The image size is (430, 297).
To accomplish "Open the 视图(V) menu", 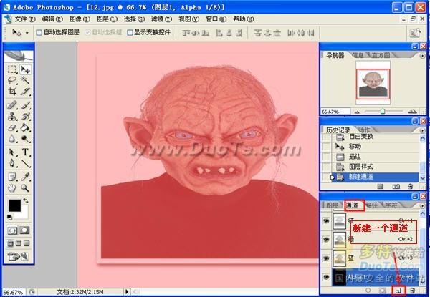I will click(x=188, y=19).
